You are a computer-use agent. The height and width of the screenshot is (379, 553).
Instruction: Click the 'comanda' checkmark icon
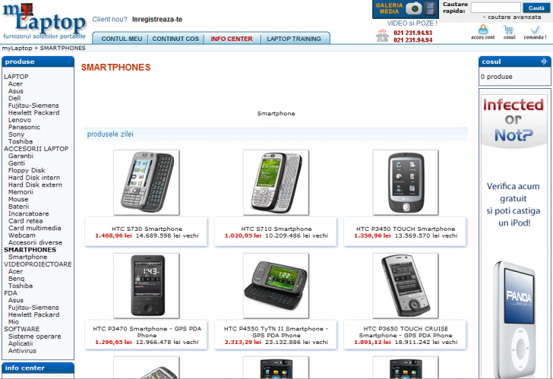click(x=535, y=30)
